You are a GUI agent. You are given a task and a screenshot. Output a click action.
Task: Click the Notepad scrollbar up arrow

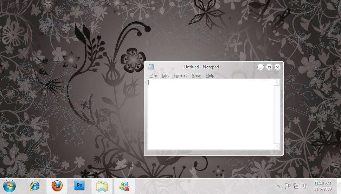(277, 83)
